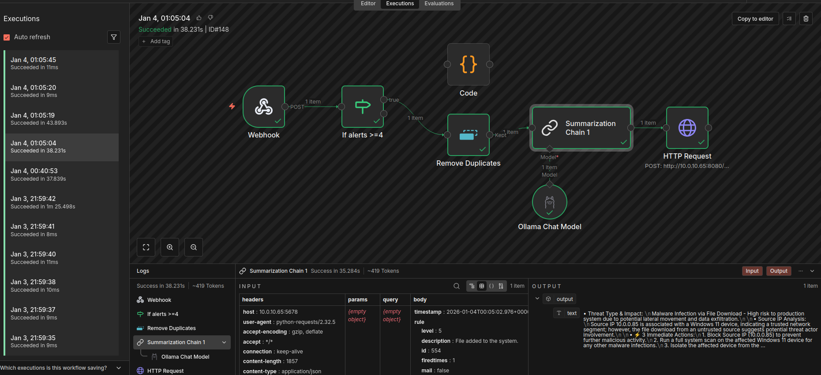Collapse the Summarization Chain 1 log entry chevron

(224, 342)
